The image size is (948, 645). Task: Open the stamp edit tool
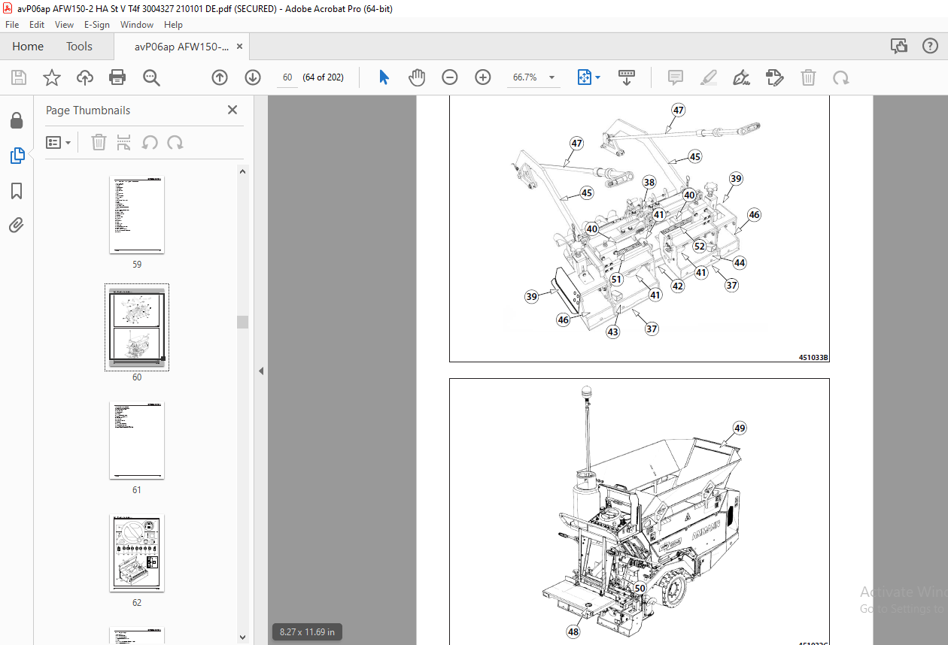coord(774,77)
